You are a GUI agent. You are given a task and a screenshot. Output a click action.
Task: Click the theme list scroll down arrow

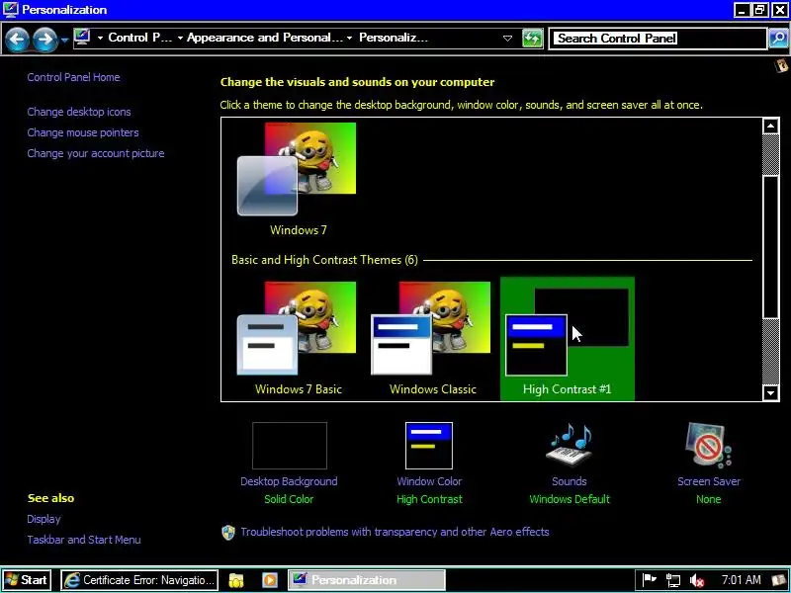coord(770,392)
